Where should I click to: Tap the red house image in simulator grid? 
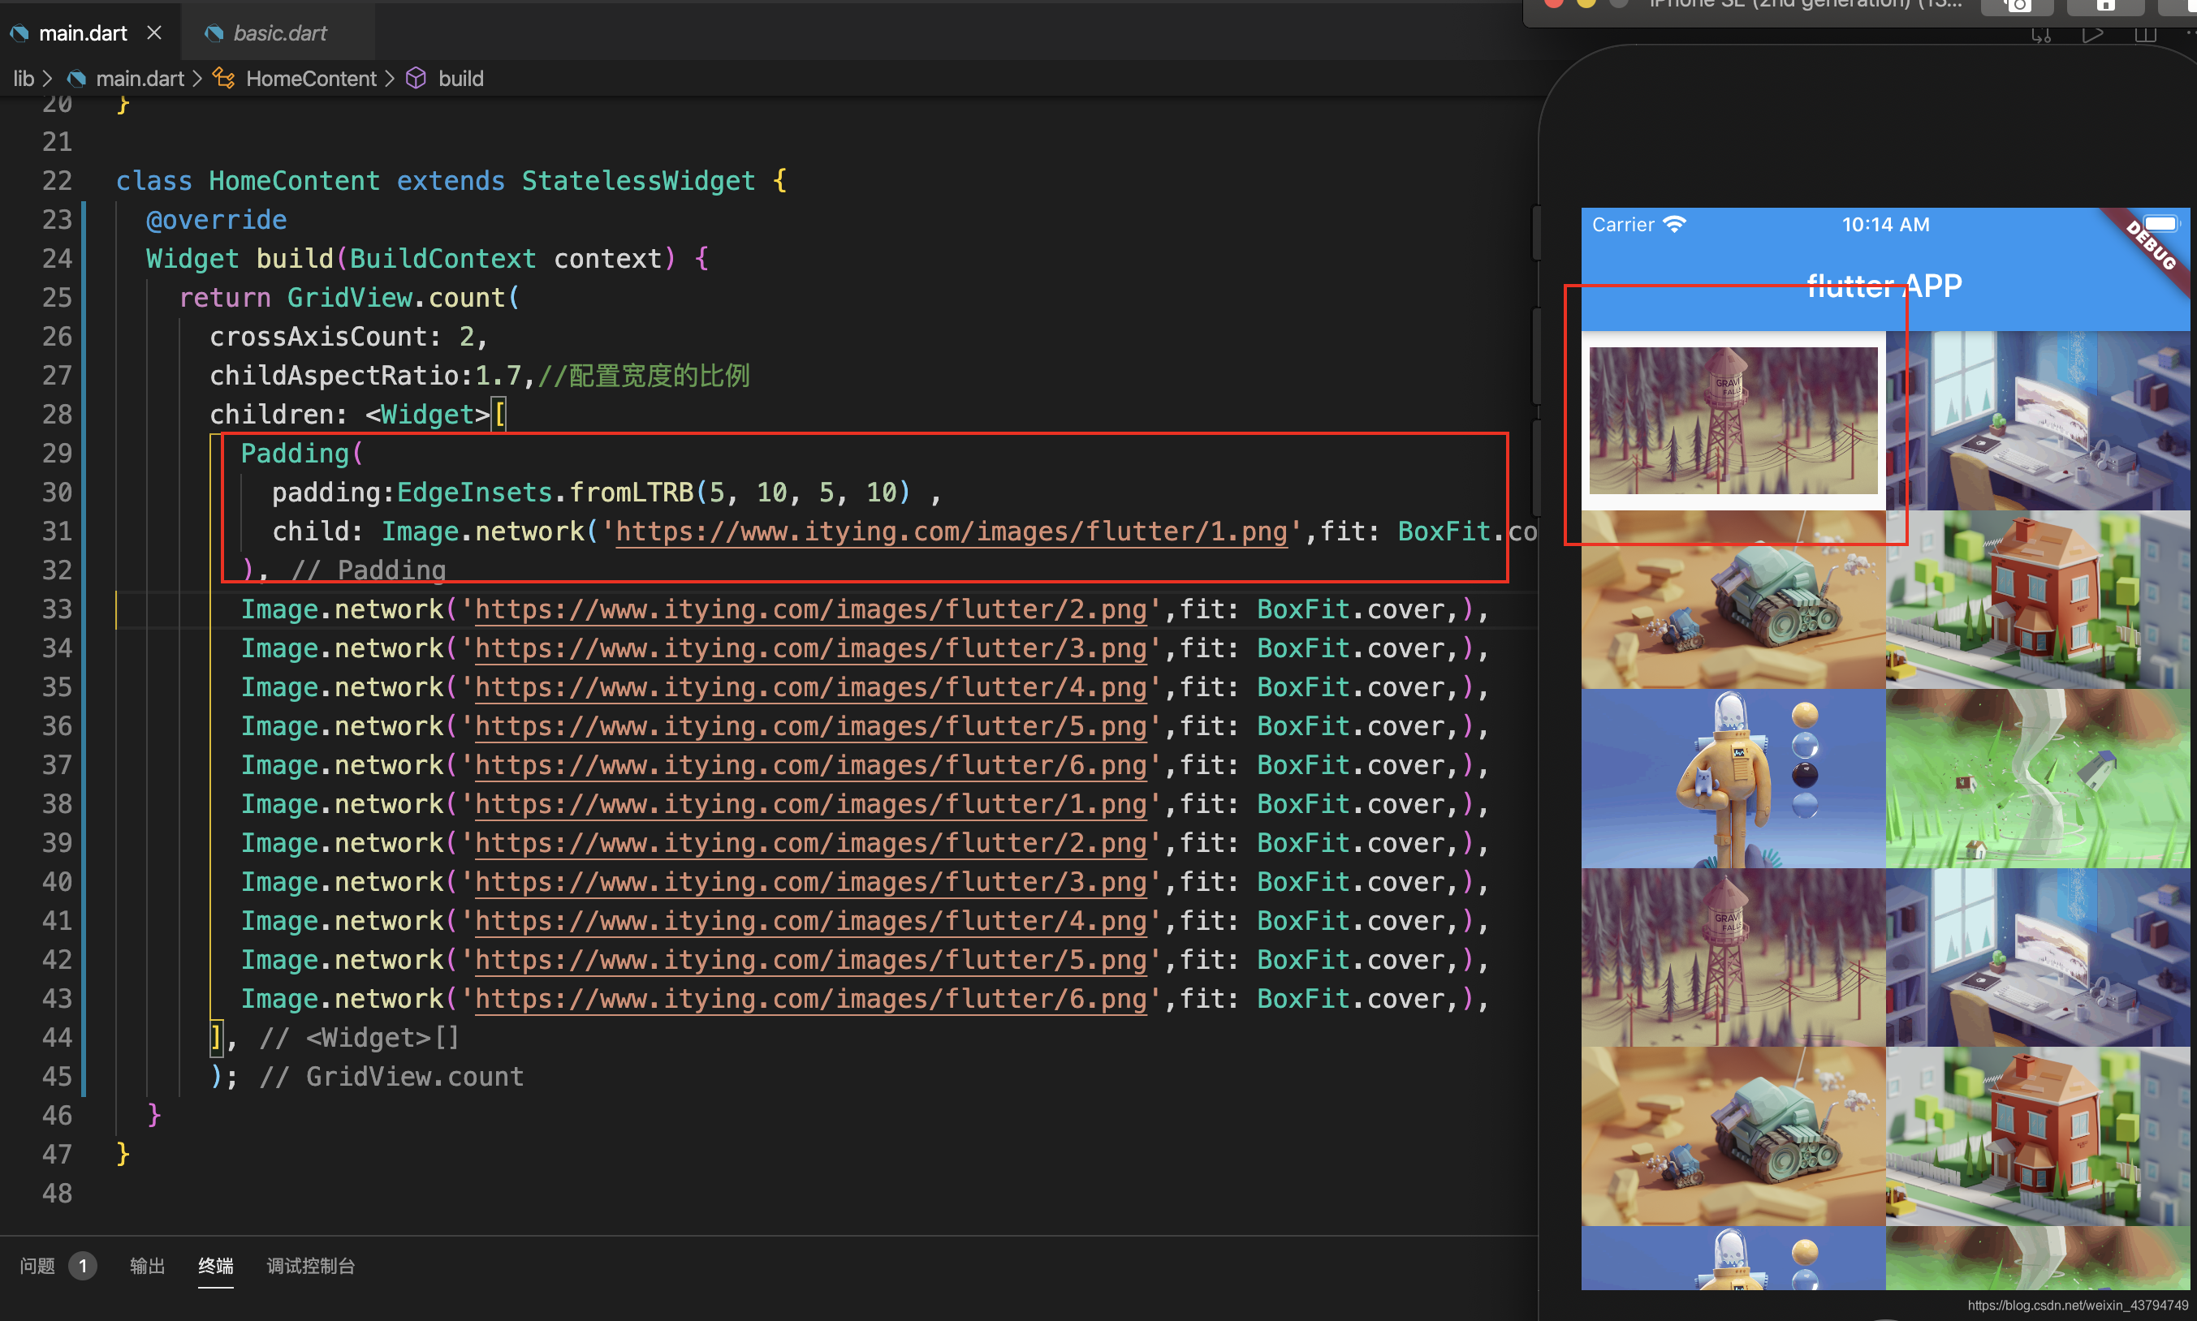[x=2038, y=599]
